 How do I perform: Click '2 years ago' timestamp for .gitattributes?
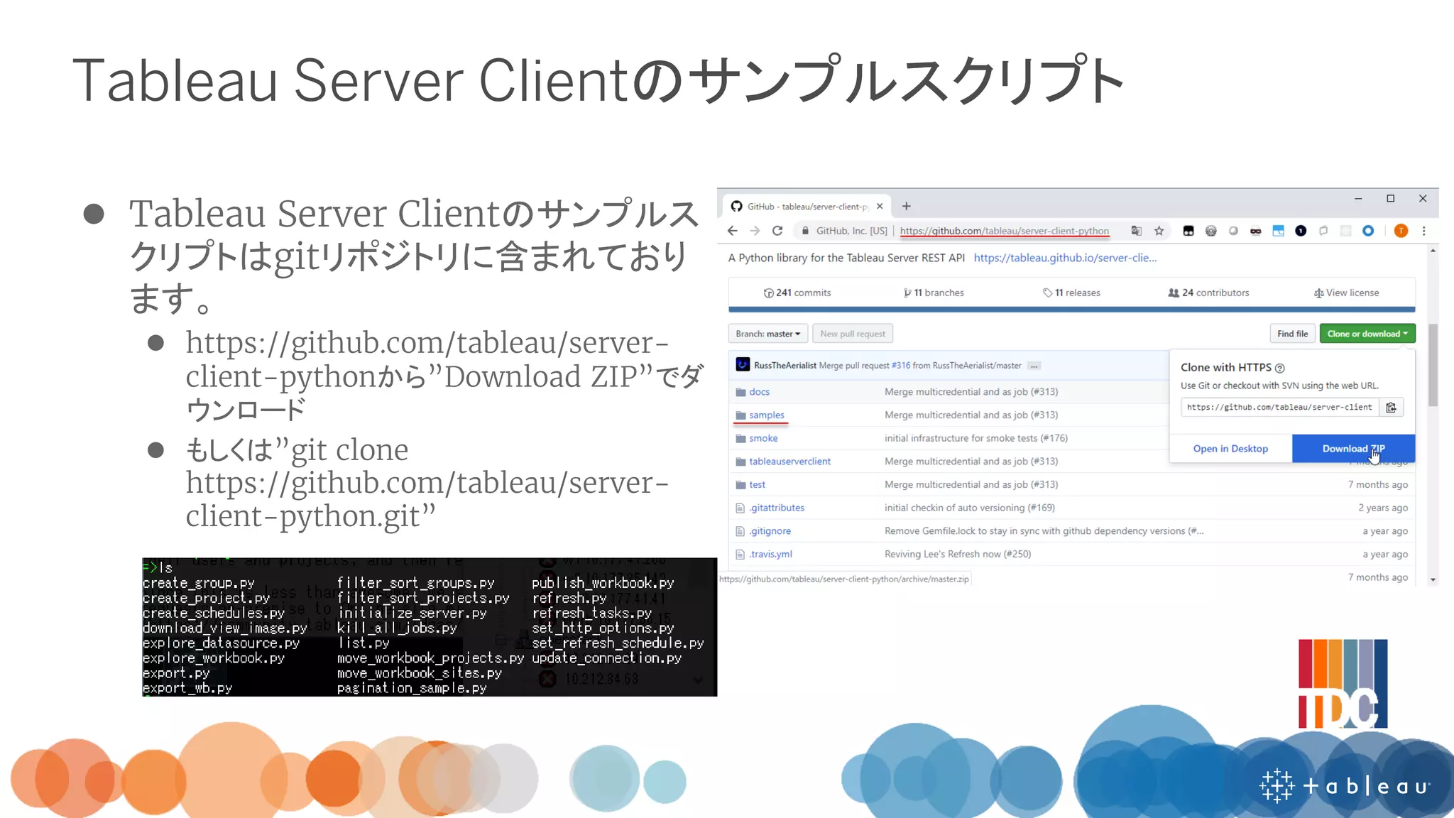pyautogui.click(x=1382, y=508)
